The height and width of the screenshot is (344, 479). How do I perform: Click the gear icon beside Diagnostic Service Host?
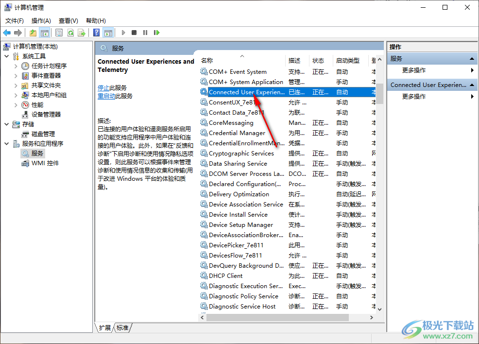click(204, 306)
